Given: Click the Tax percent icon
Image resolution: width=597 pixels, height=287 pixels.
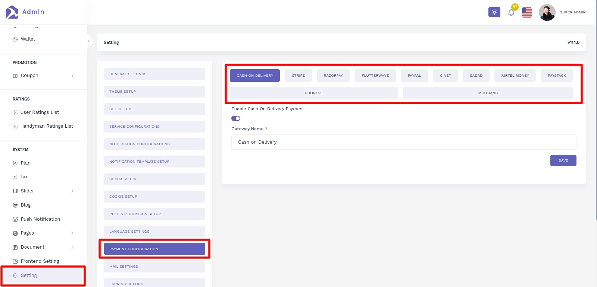Looking at the screenshot, I should tap(15, 177).
